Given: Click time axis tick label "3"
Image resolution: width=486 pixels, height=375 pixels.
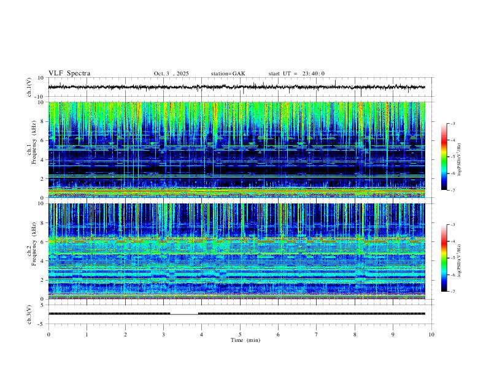Looking at the screenshot, I should pos(164,335).
